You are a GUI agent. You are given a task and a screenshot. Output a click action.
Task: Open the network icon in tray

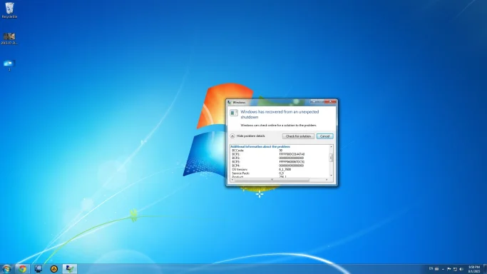coord(455,269)
